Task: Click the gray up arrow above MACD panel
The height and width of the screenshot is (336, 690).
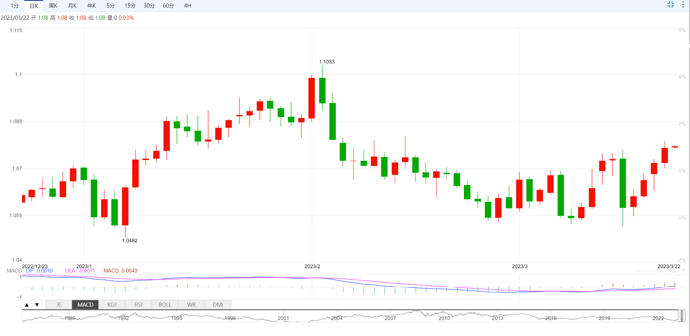Action: 675,271
